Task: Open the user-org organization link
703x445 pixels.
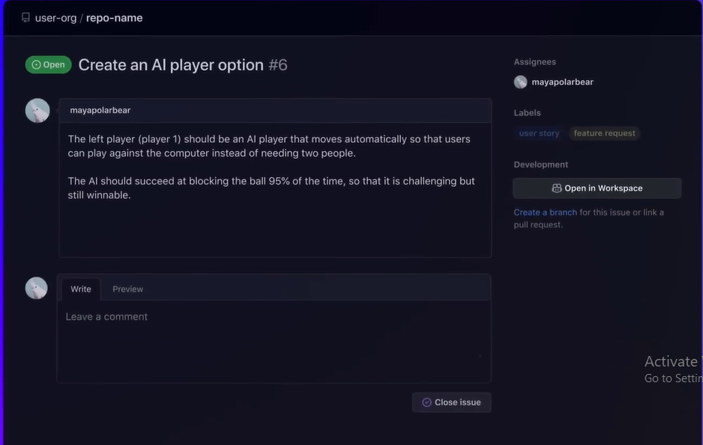Action: (56, 18)
